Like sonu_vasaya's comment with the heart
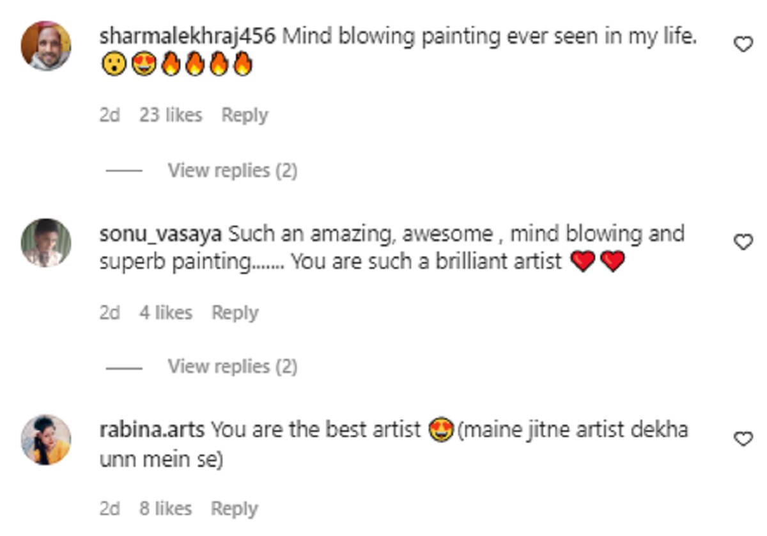767x536 pixels. pyautogui.click(x=742, y=242)
